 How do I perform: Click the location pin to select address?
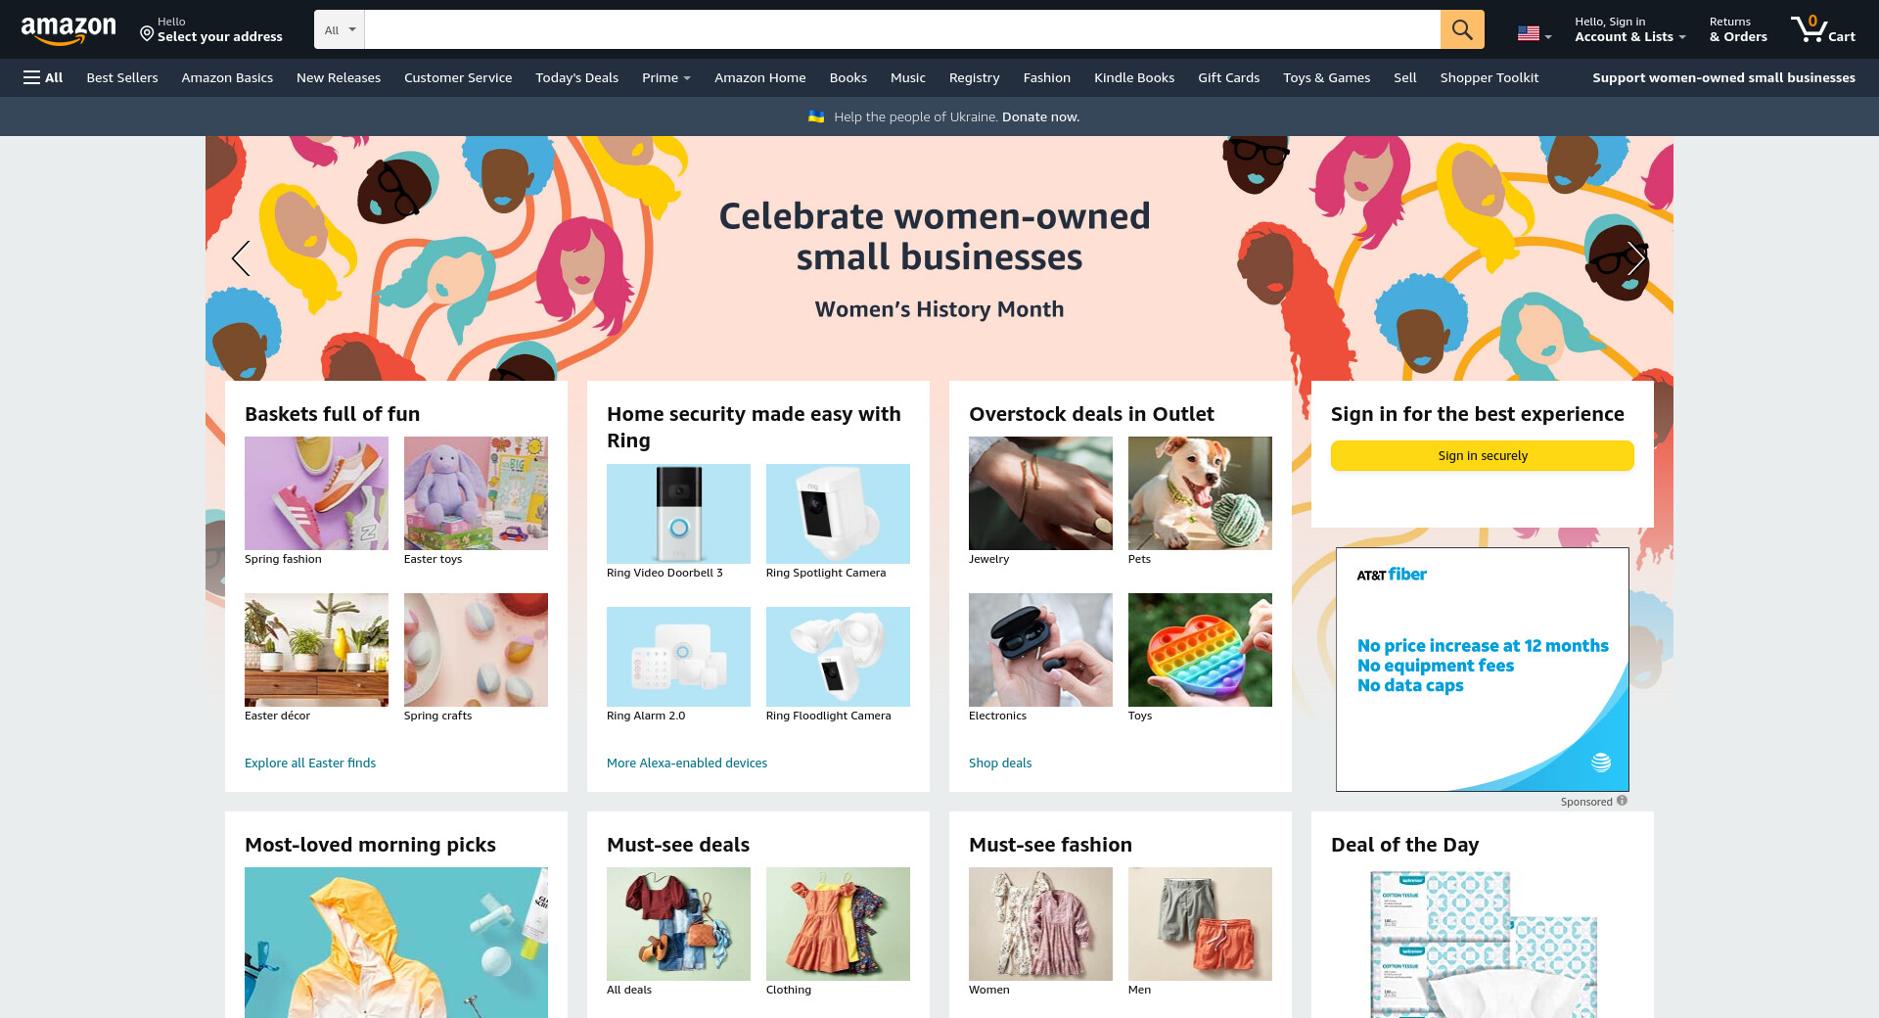point(147,34)
